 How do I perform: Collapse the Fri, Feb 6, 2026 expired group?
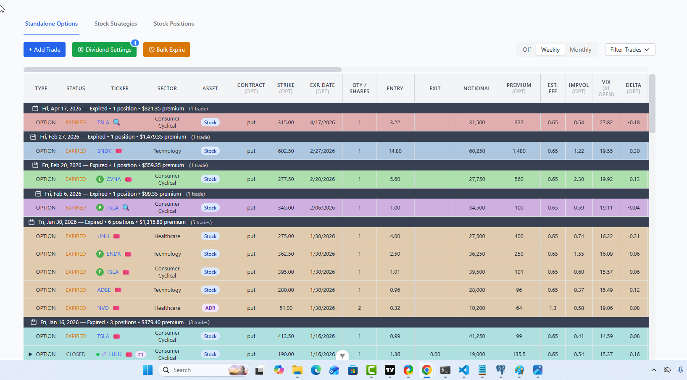point(336,194)
